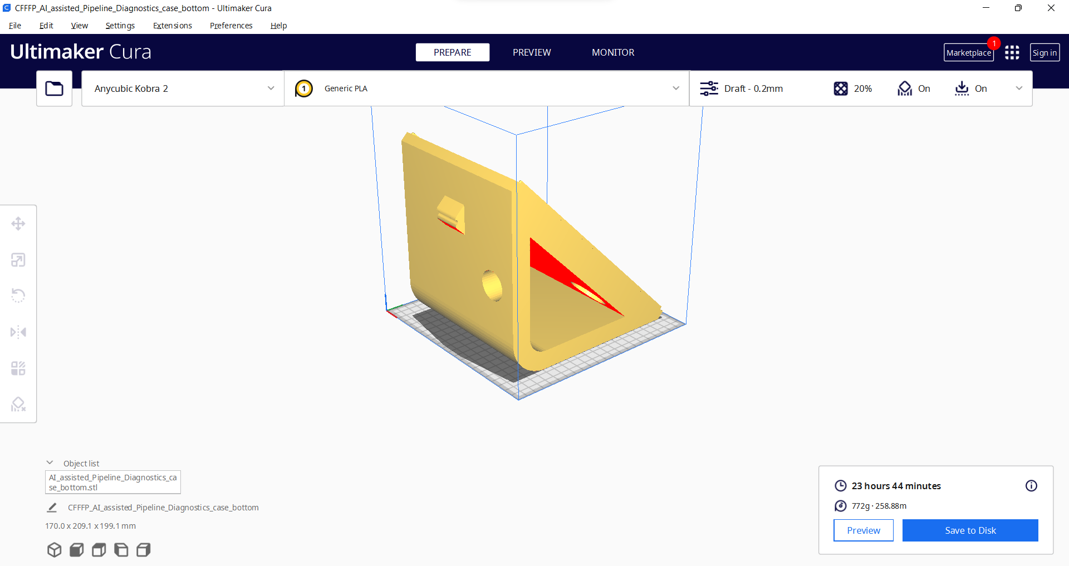This screenshot has height=566, width=1069.
Task: Switch to 3D perspective view cube
Action: (54, 550)
